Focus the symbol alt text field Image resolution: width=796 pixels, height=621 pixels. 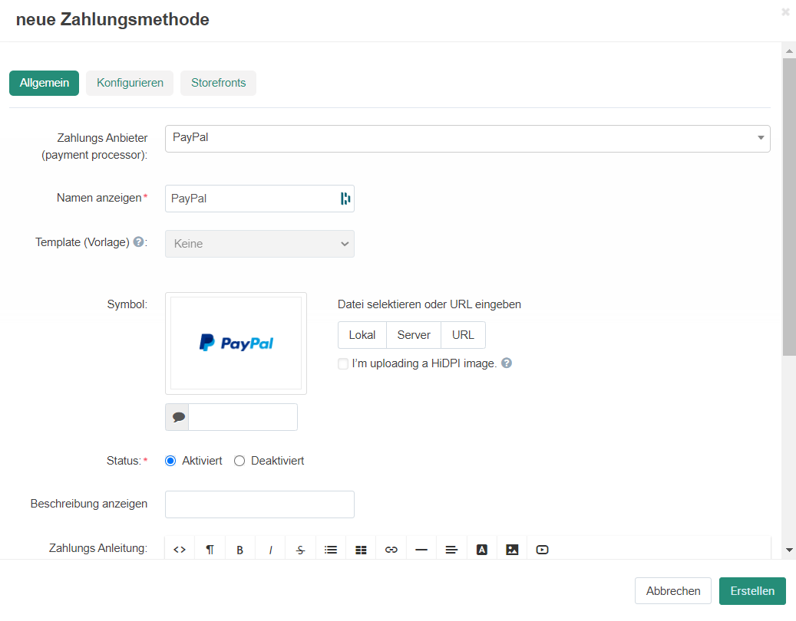point(243,417)
